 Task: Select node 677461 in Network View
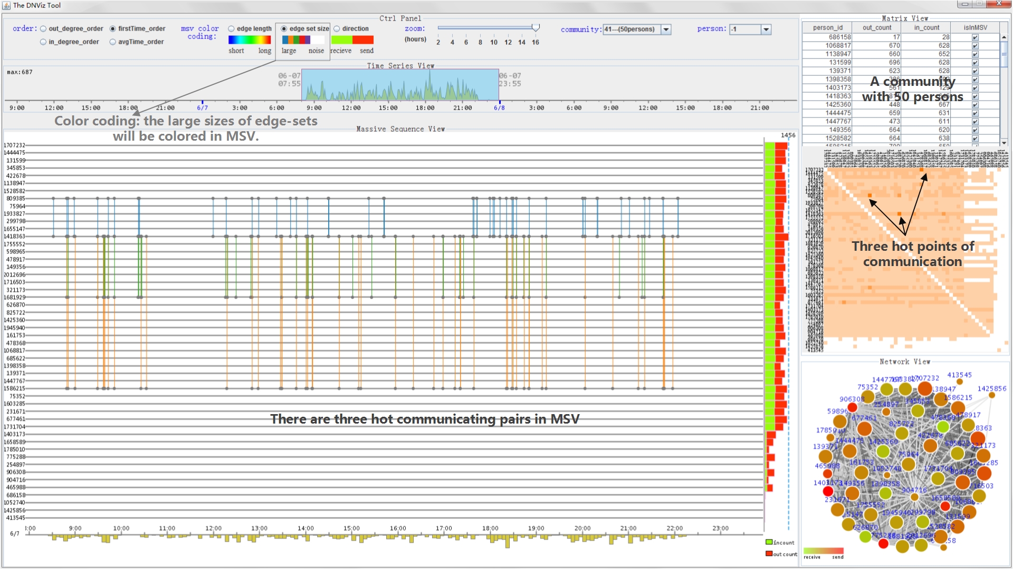pyautogui.click(x=864, y=428)
